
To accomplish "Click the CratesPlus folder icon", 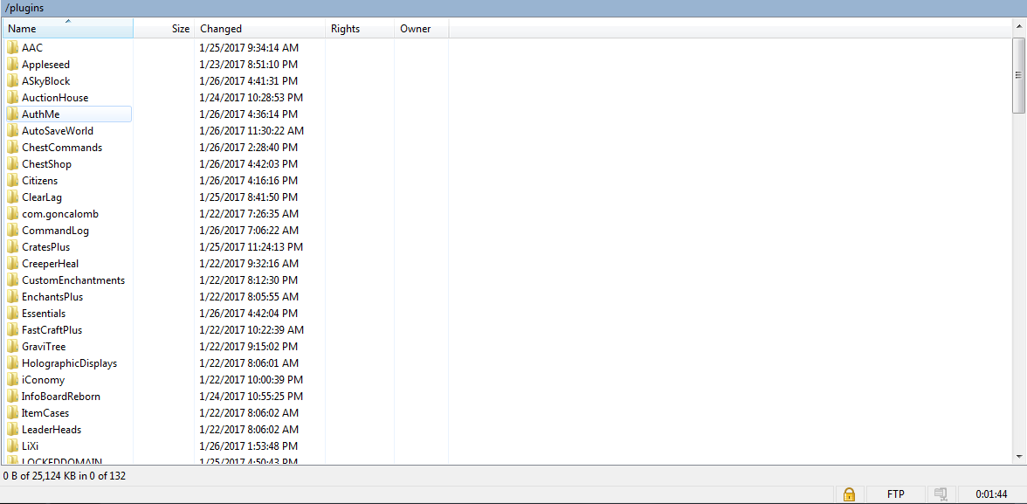I will 12,247.
